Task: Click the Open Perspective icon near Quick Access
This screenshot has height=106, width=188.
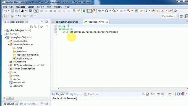Action: click(x=181, y=16)
